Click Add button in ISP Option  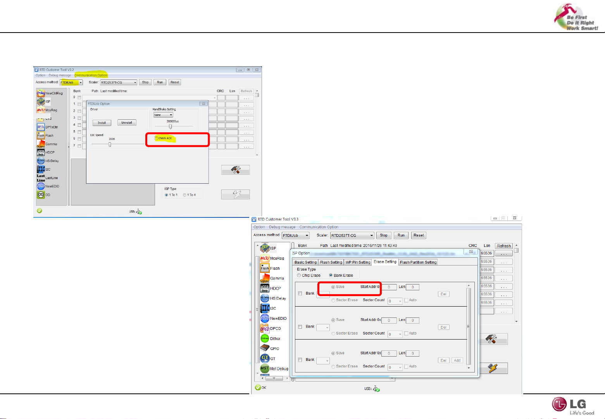(x=457, y=360)
